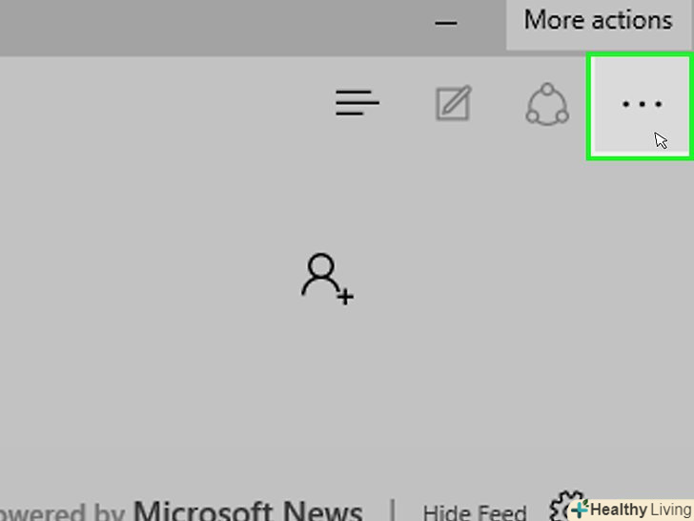This screenshot has width=694, height=521.
Task: Click the Healthy Living plus logo
Action: pos(580,509)
